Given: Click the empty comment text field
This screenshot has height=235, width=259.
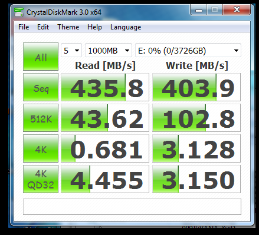Looking at the screenshot, I should point(132,207).
